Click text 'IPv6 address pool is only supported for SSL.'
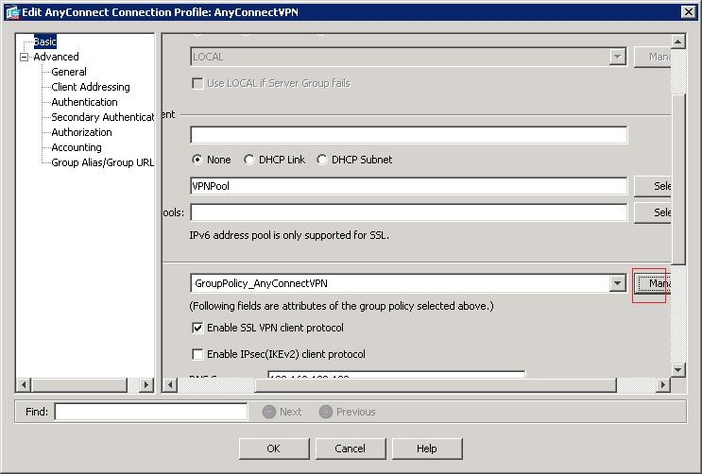 [x=289, y=235]
